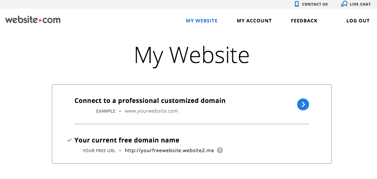The height and width of the screenshot is (179, 377).
Task: Click the gray question mark help icon
Action: click(220, 150)
